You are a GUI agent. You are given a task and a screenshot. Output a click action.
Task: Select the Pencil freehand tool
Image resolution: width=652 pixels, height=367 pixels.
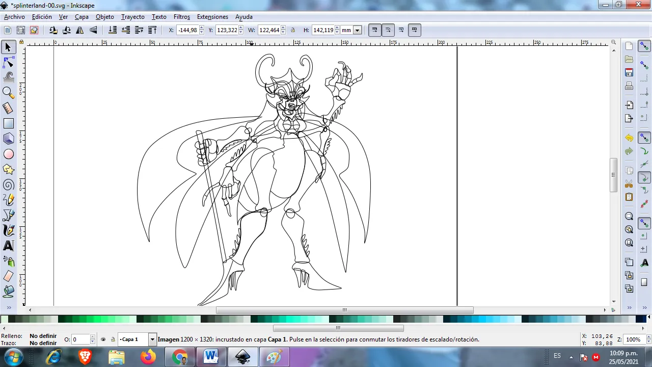tap(8, 200)
